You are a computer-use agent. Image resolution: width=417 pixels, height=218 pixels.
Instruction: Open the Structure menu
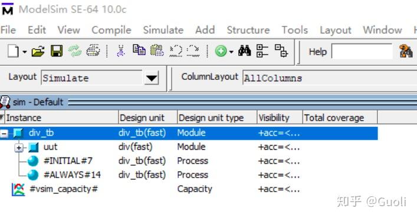click(x=248, y=30)
